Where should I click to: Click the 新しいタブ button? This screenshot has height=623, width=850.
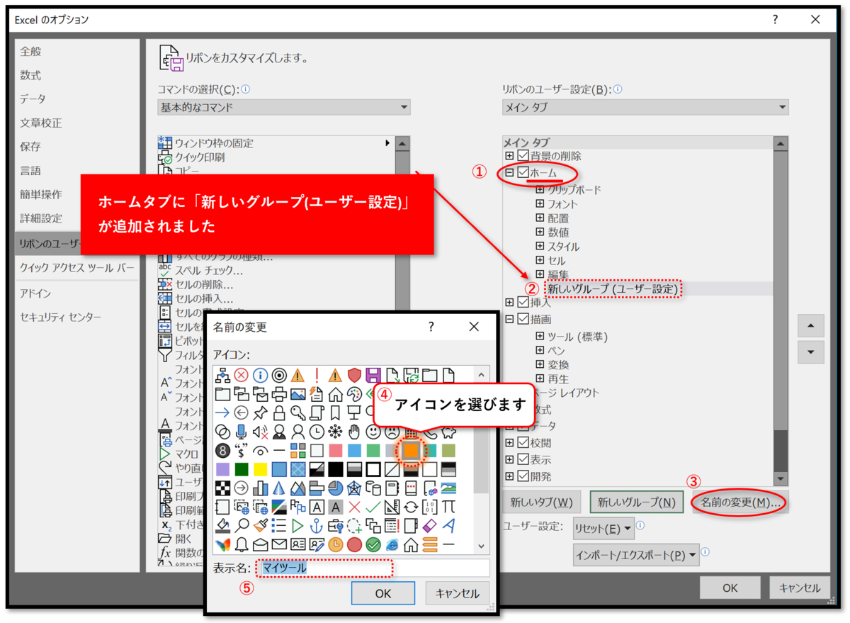click(542, 502)
